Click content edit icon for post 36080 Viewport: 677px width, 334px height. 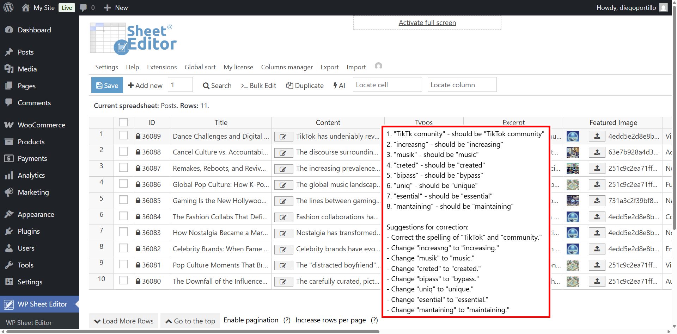coord(283,282)
